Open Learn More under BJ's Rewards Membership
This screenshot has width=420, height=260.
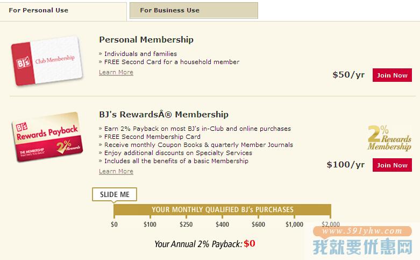click(x=116, y=171)
